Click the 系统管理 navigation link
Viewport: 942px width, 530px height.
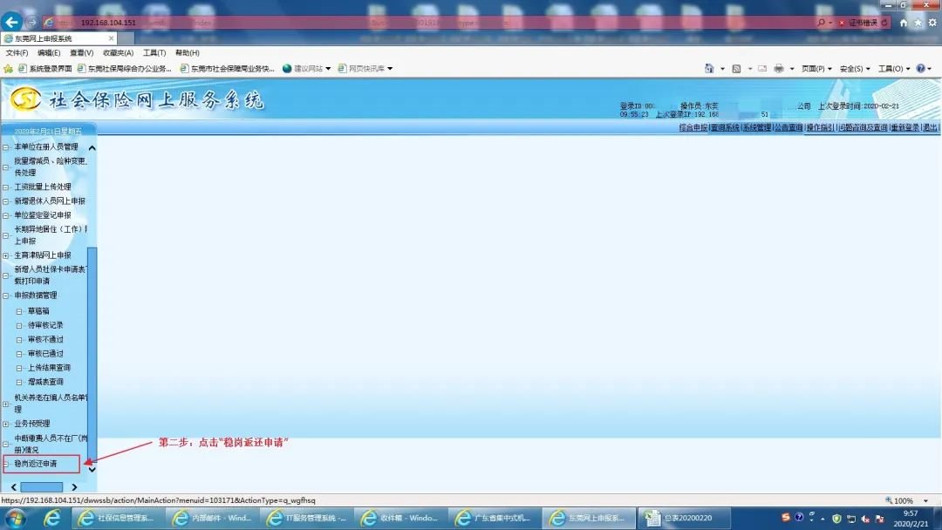[757, 127]
